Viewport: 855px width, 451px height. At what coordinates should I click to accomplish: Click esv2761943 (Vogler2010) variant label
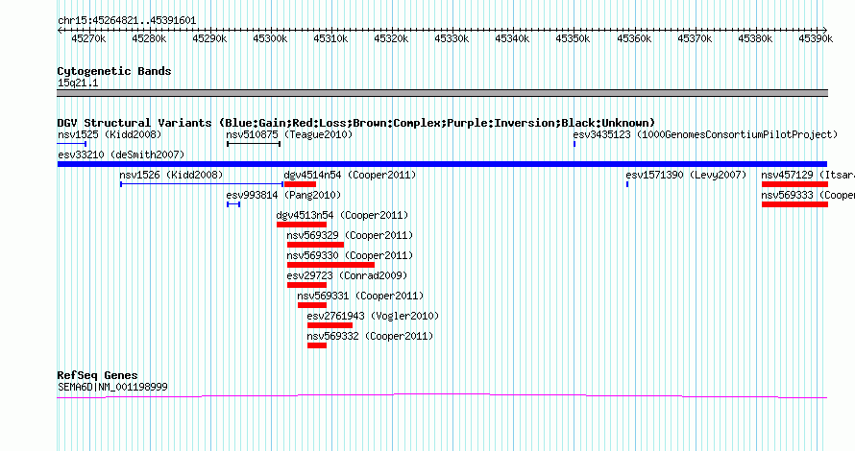[373, 316]
